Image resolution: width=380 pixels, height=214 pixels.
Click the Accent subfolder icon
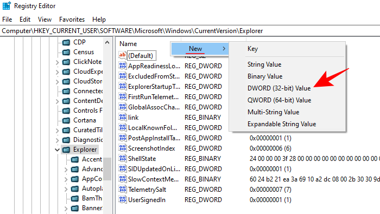pyautogui.click(x=75, y=160)
